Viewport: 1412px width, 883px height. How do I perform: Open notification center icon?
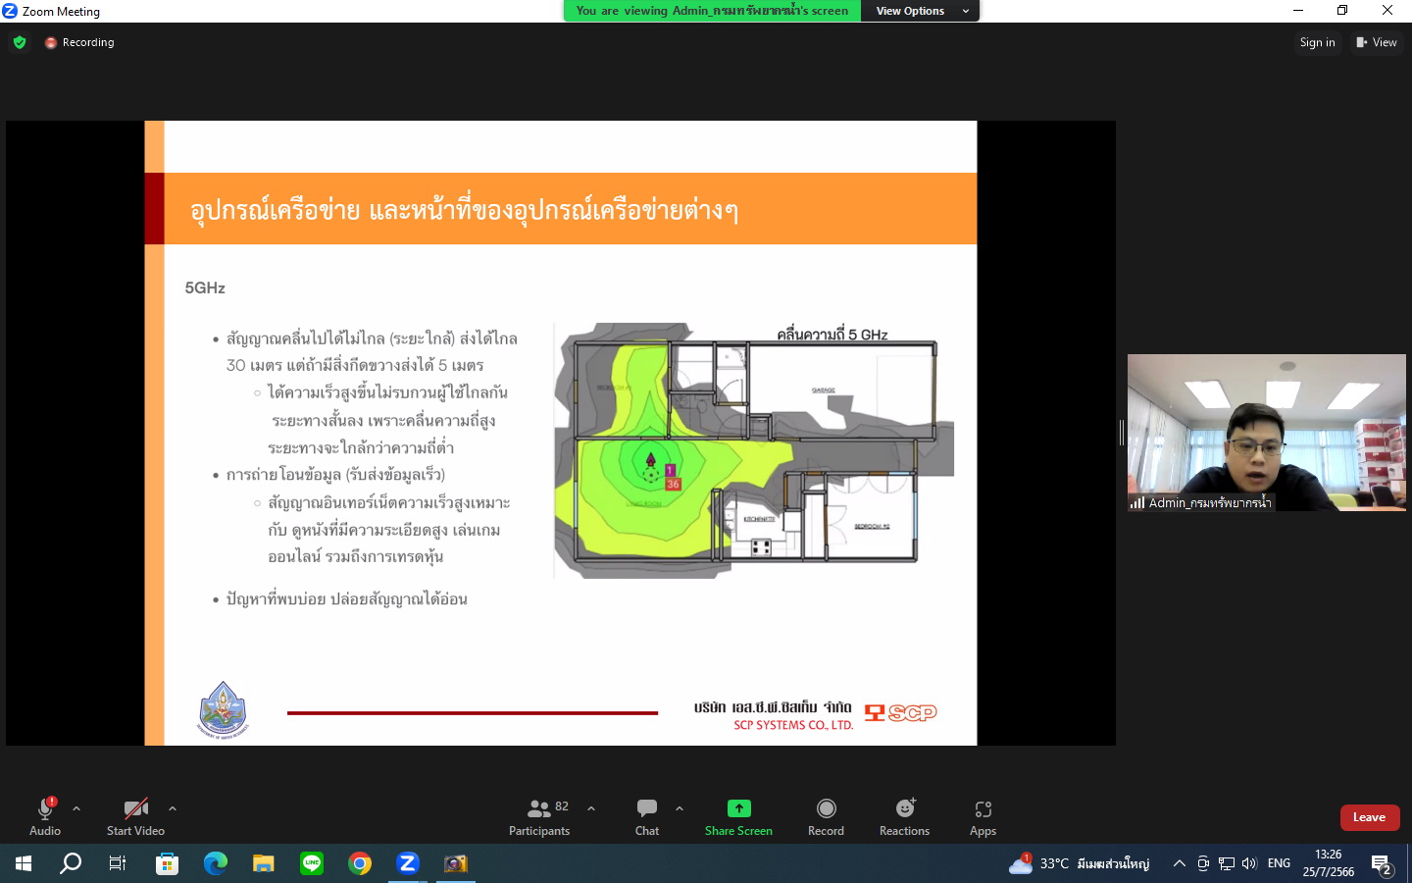(1383, 864)
